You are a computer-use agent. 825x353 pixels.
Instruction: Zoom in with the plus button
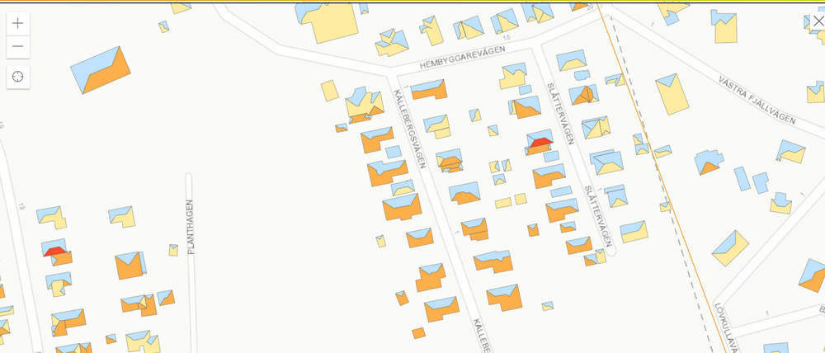point(17,23)
